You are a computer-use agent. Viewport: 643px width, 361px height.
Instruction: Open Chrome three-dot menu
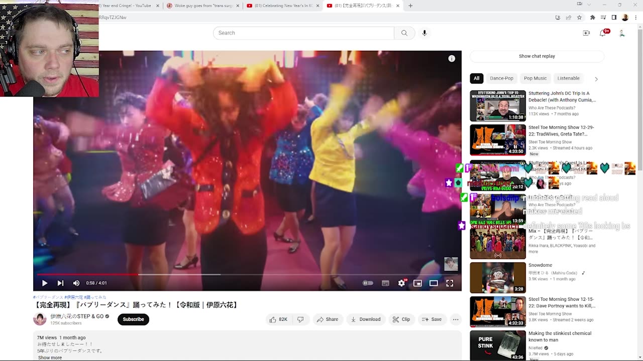(x=635, y=18)
